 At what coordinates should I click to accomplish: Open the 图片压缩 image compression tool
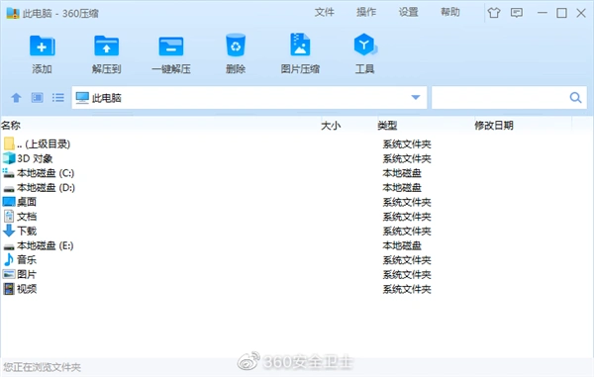(x=300, y=45)
